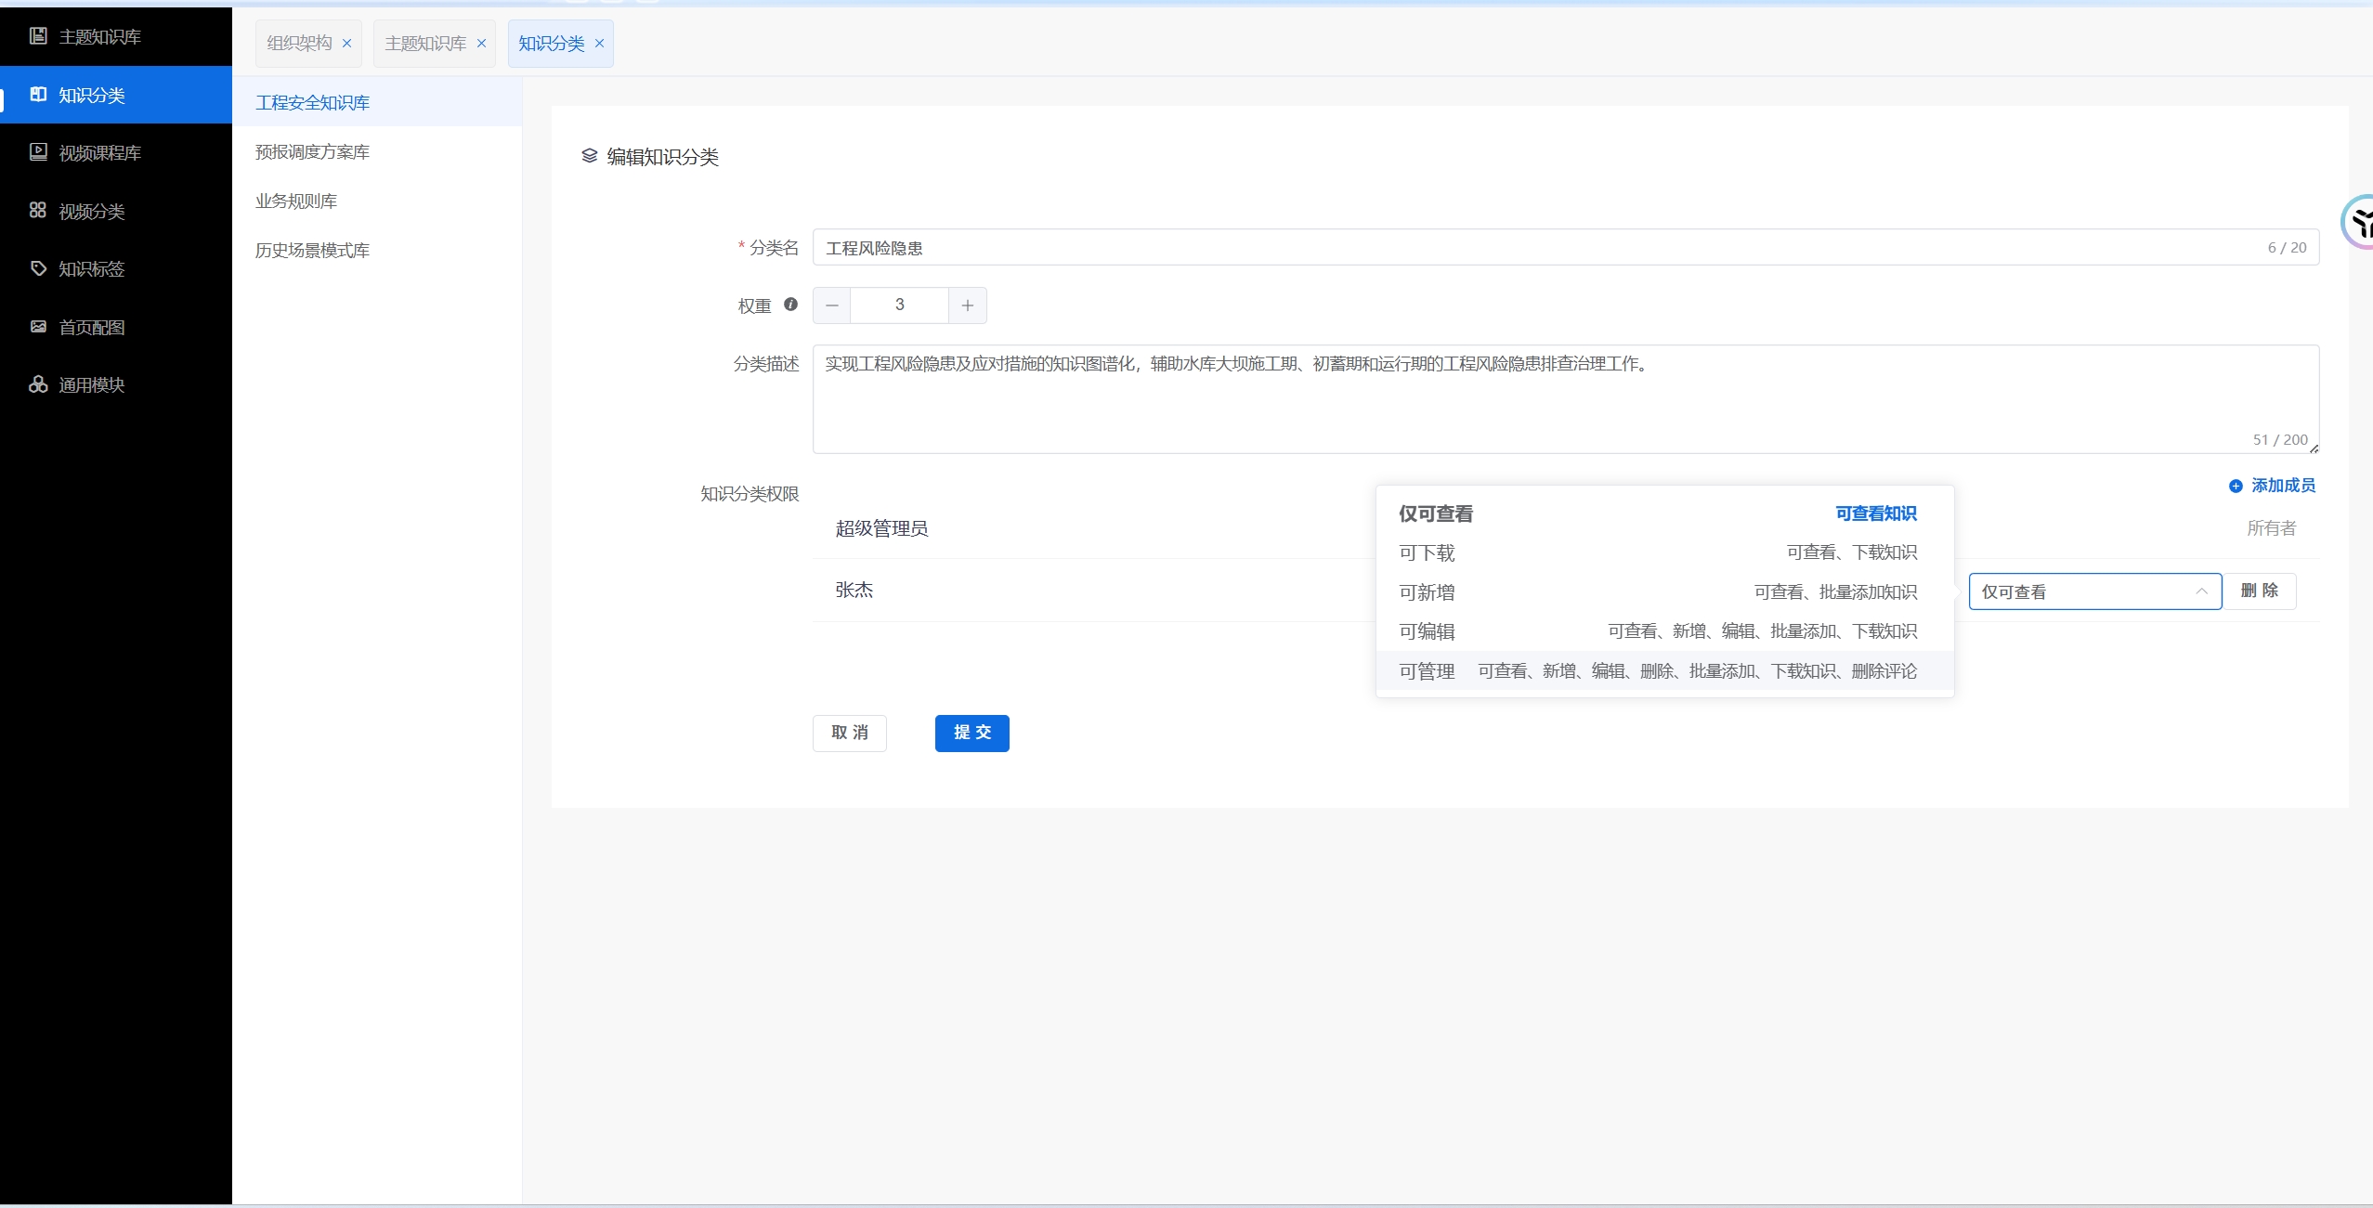The image size is (2373, 1208).
Task: Click the 视频课程库 sidebar icon
Action: pos(38,152)
